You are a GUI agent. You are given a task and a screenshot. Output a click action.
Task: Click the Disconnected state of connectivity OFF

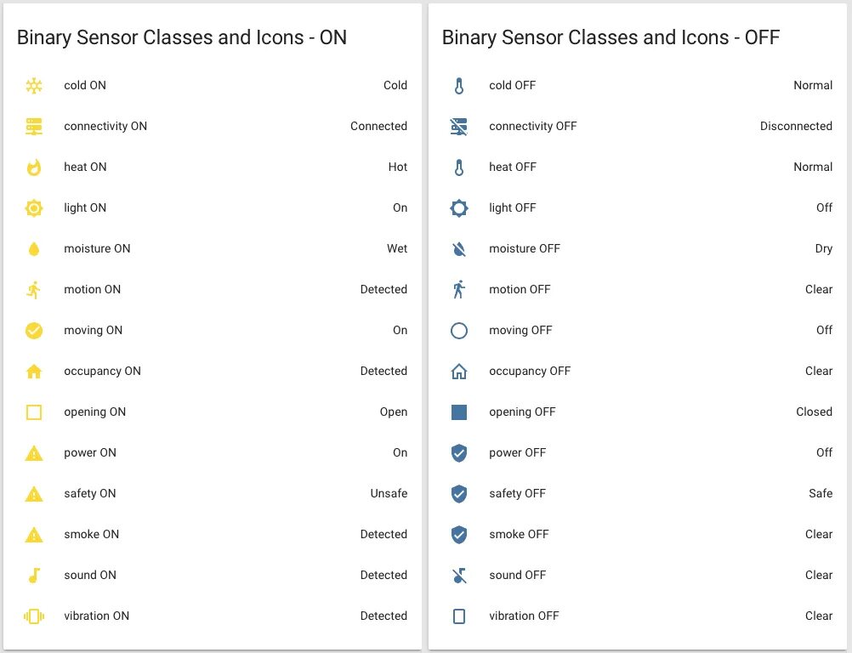[796, 127]
